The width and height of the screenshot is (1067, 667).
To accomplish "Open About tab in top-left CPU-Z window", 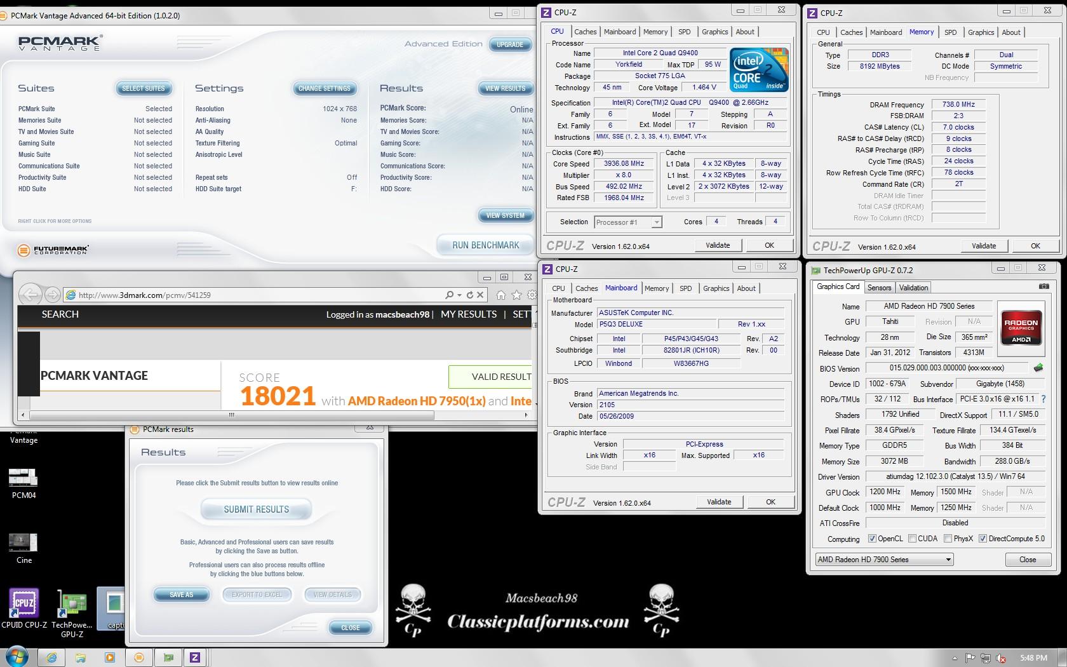I will pos(745,32).
